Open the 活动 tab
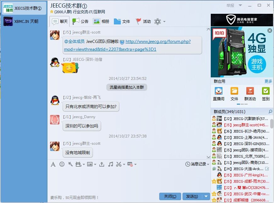 click(x=143, y=21)
